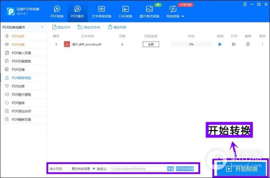Open the 全部 page selection box
This screenshot has width=270, height=178.
pyautogui.click(x=151, y=44)
